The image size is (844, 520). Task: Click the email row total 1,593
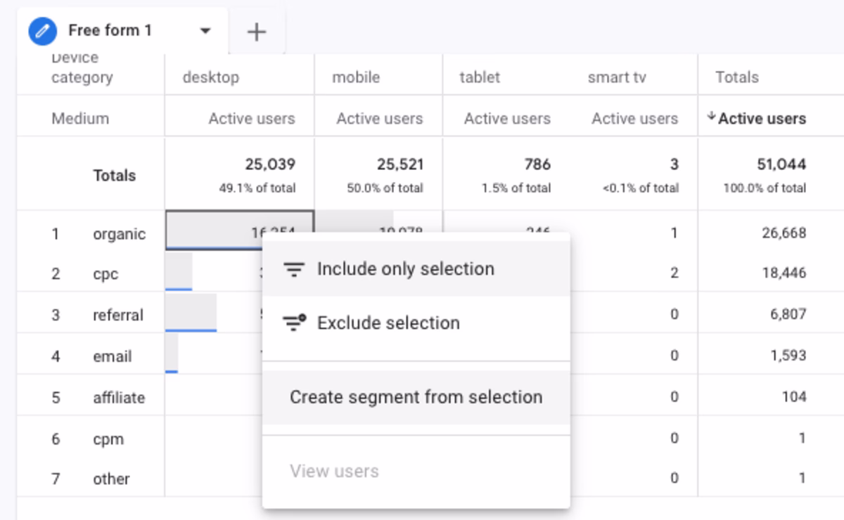point(788,356)
